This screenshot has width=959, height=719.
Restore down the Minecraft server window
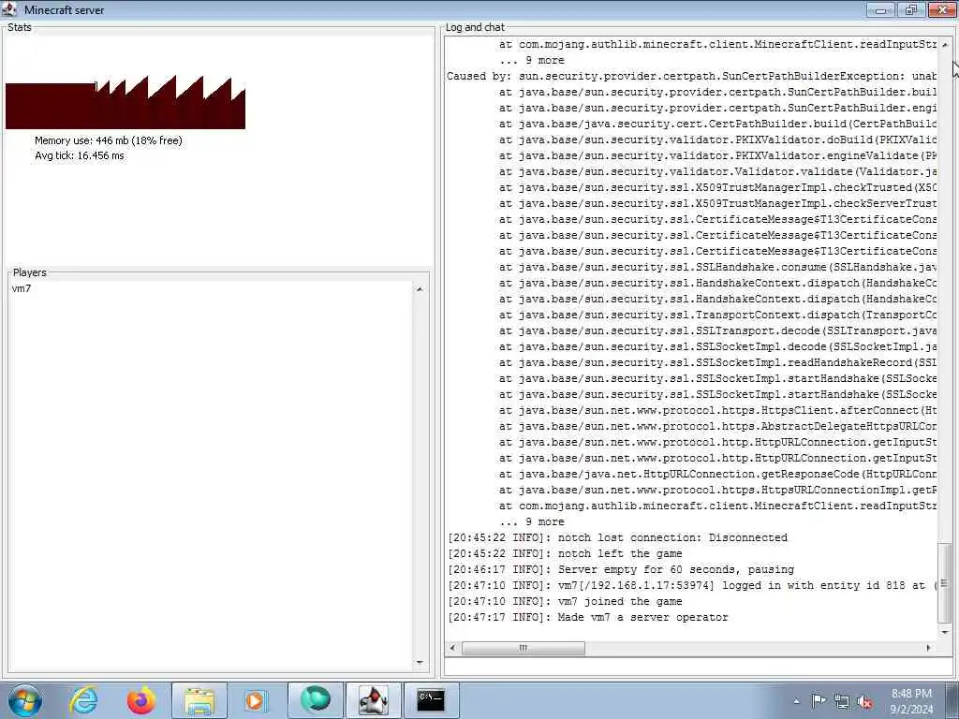pos(911,9)
